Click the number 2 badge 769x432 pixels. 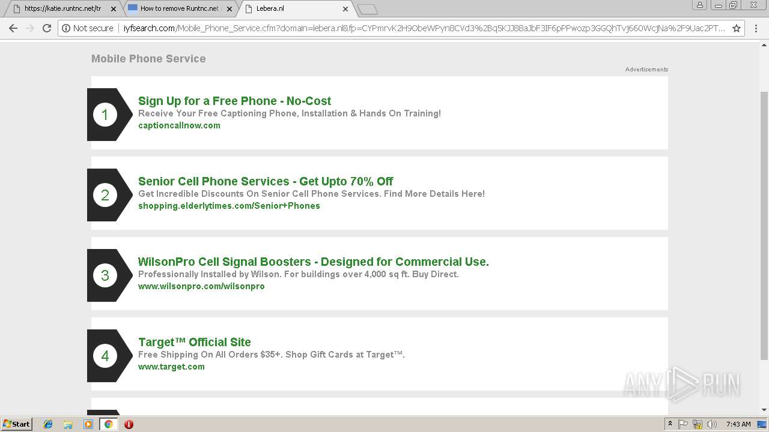pos(105,195)
